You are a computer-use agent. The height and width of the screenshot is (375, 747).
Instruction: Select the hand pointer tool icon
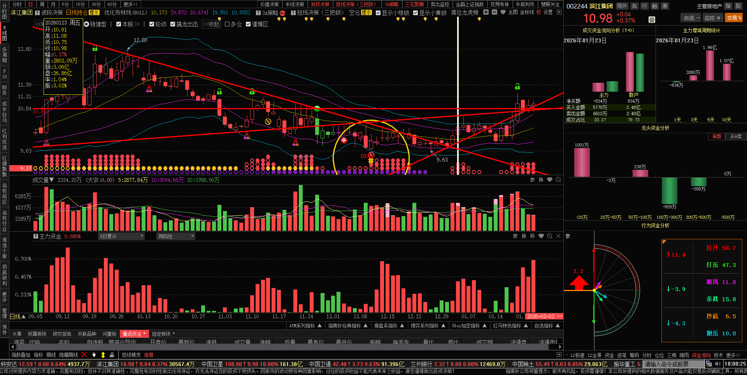(94, 355)
